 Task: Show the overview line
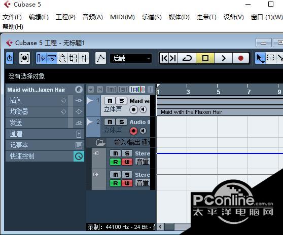(x=62, y=58)
